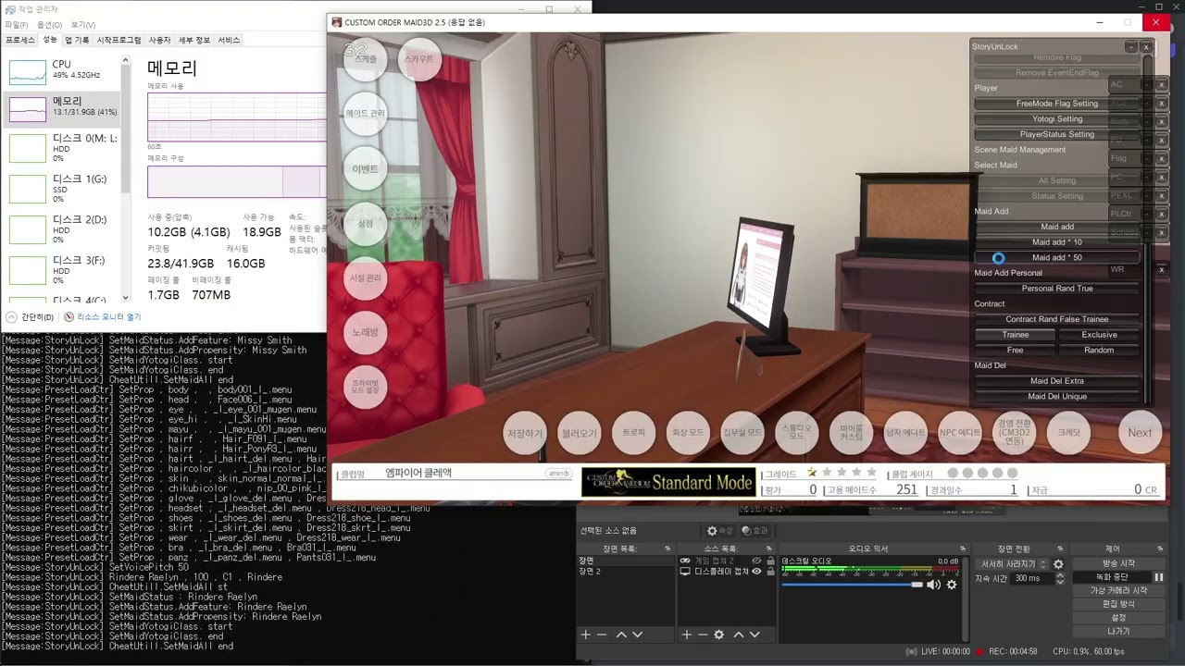The height and width of the screenshot is (666, 1185).
Task: Click the desktop audio volume slider in OBS
Action: pyautogui.click(x=852, y=585)
